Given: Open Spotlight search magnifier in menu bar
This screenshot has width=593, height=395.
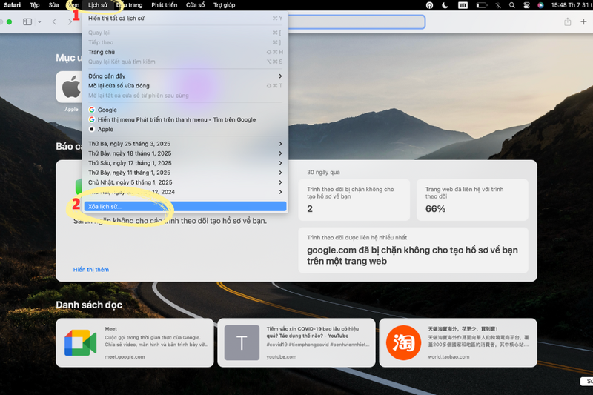Looking at the screenshot, I should [511, 5].
